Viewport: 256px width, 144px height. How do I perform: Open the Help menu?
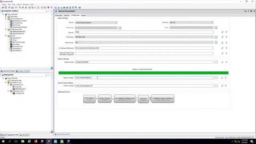click(x=32, y=4)
